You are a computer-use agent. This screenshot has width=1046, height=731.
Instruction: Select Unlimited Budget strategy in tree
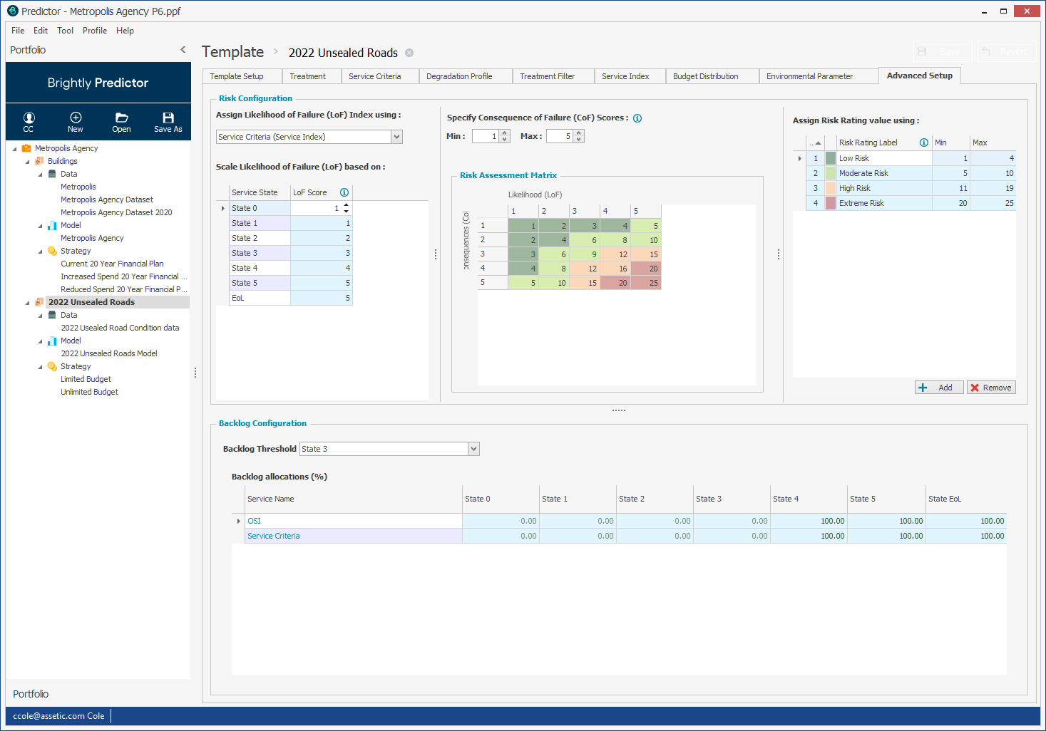coord(90,392)
